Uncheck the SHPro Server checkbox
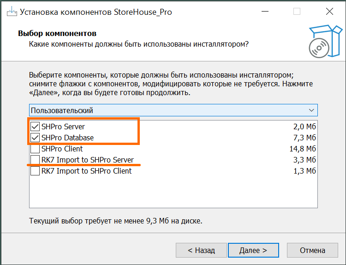This screenshot has width=346, height=265. point(35,126)
